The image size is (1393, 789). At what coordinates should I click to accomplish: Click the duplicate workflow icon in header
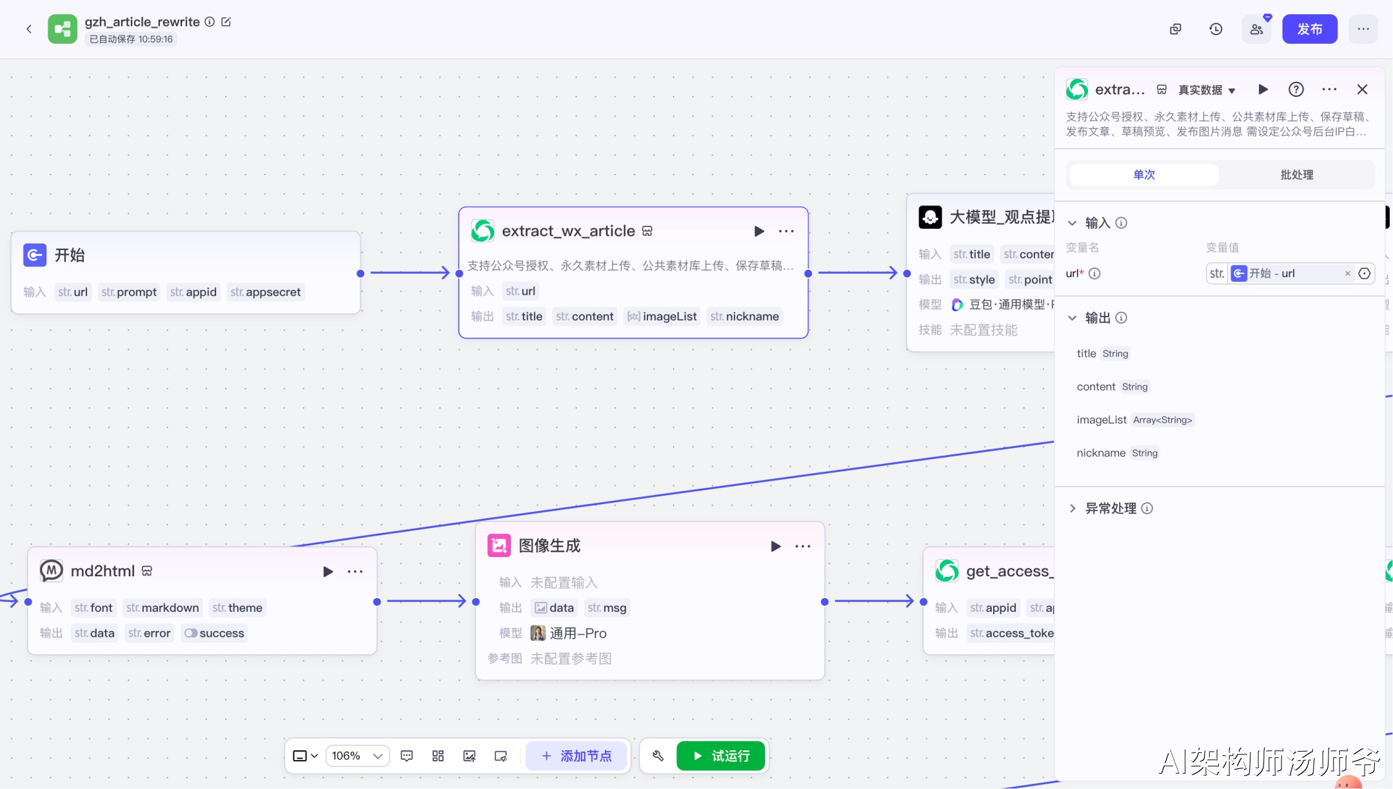coord(1176,29)
